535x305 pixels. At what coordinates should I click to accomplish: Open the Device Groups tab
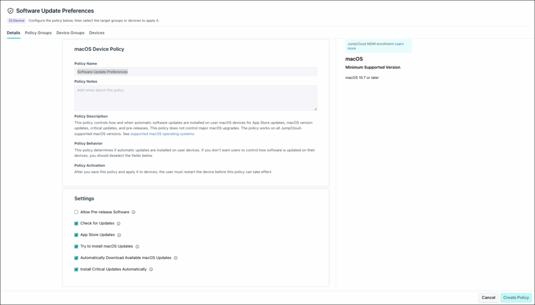71,33
